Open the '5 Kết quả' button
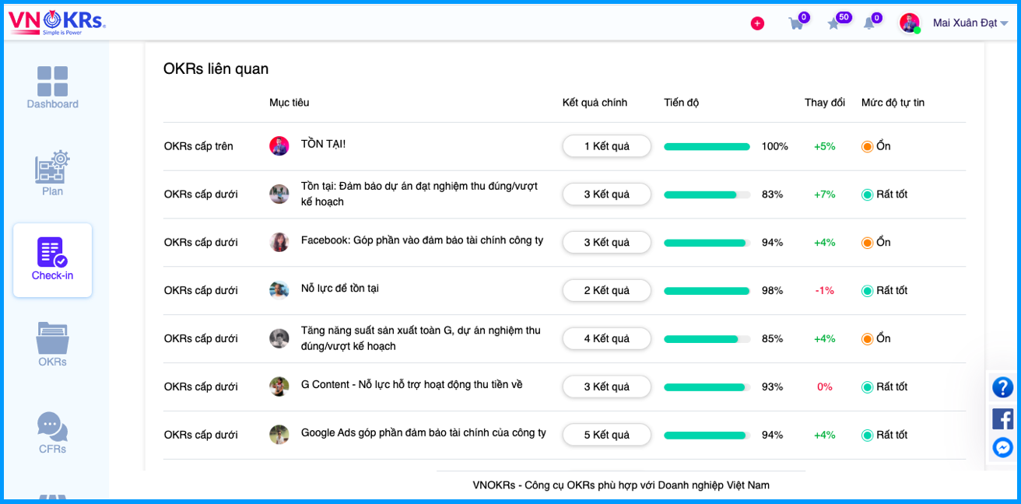The height and width of the screenshot is (504, 1021). (x=607, y=436)
